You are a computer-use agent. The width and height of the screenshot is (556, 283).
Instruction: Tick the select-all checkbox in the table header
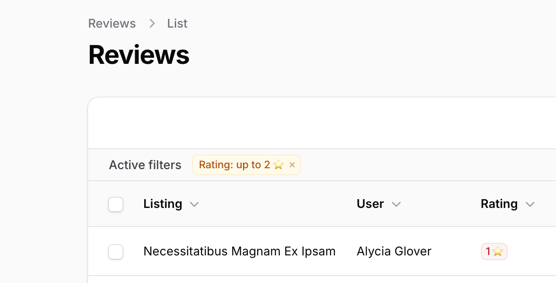[x=116, y=204]
